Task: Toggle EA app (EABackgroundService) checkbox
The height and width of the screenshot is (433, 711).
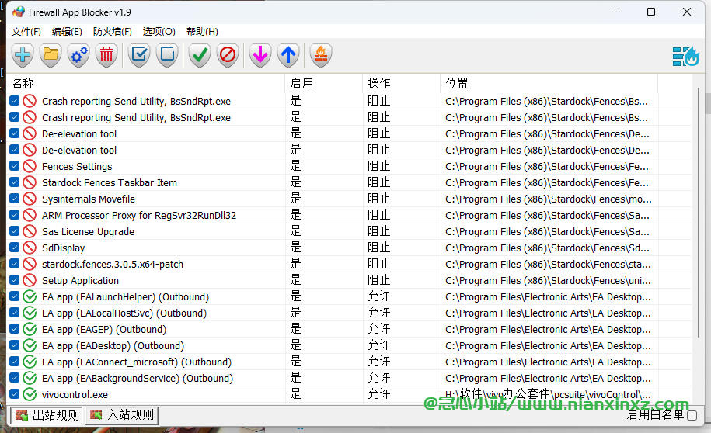Action: click(x=15, y=378)
